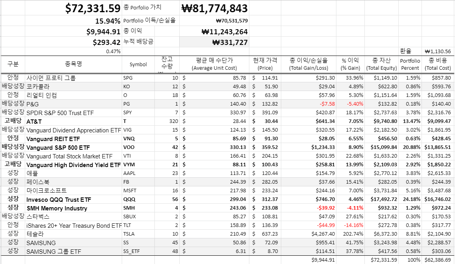Click the 테슬라 name cell
Image resolution: width=455 pixels, height=264 pixels.
pos(73,234)
